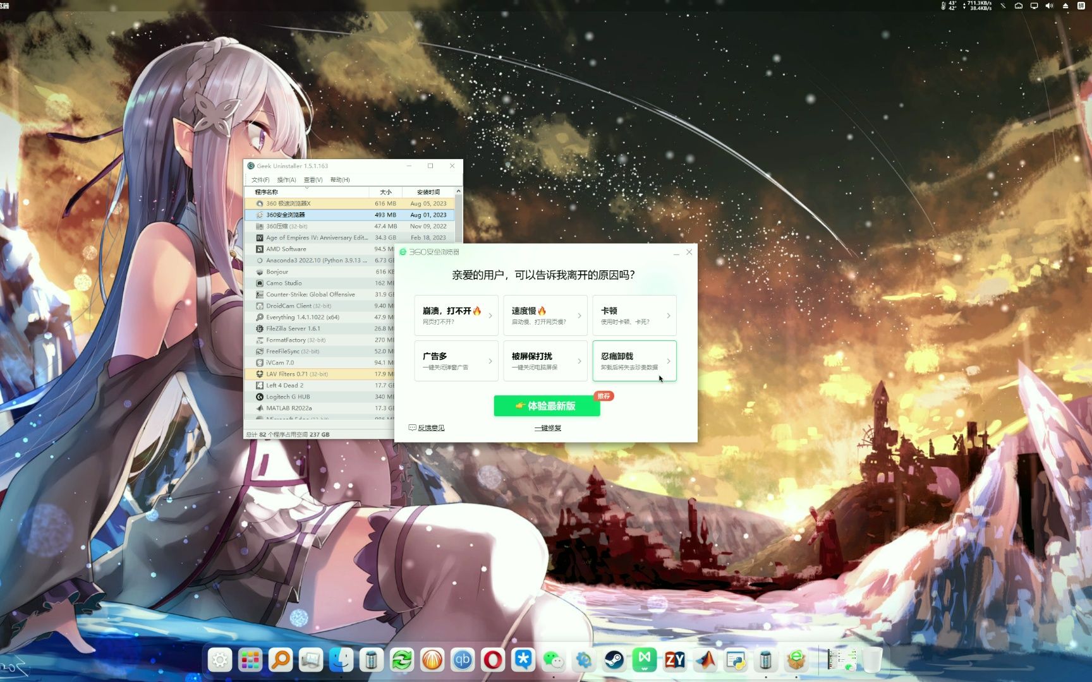
Task: Launch the green sync app in dock
Action: (x=402, y=661)
